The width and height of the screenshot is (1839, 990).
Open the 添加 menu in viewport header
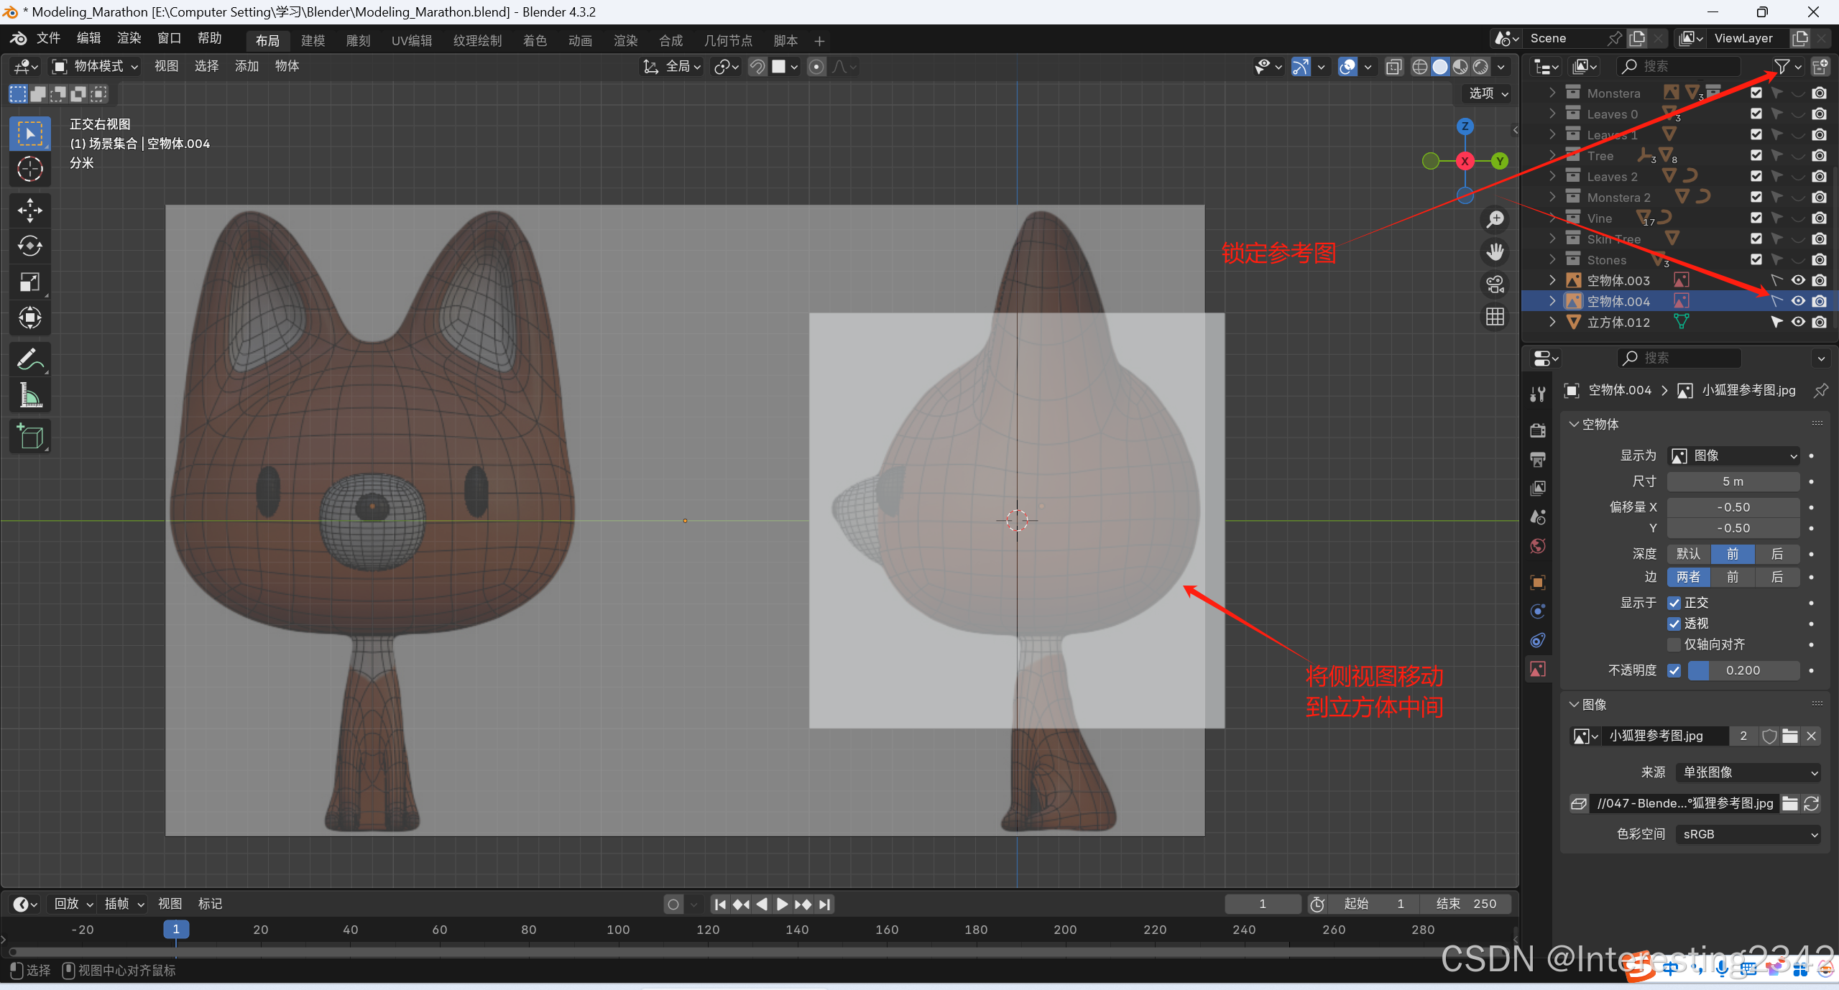246,66
